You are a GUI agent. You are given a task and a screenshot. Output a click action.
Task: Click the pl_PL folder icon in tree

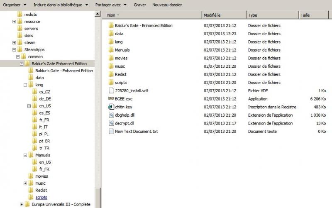[x=34, y=134]
